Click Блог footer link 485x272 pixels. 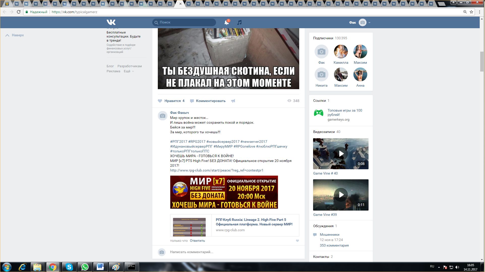(110, 66)
